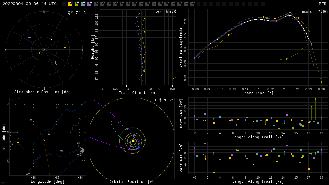
Task: Click the radiant R marker in sky plot
Action: (x=52, y=40)
